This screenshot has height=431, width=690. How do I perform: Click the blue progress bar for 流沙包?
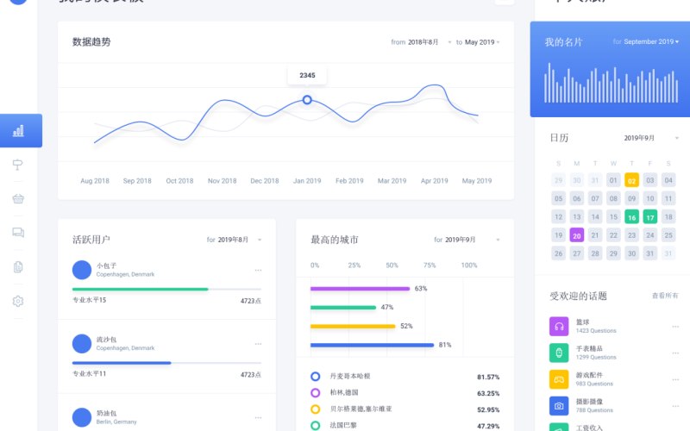pos(122,363)
